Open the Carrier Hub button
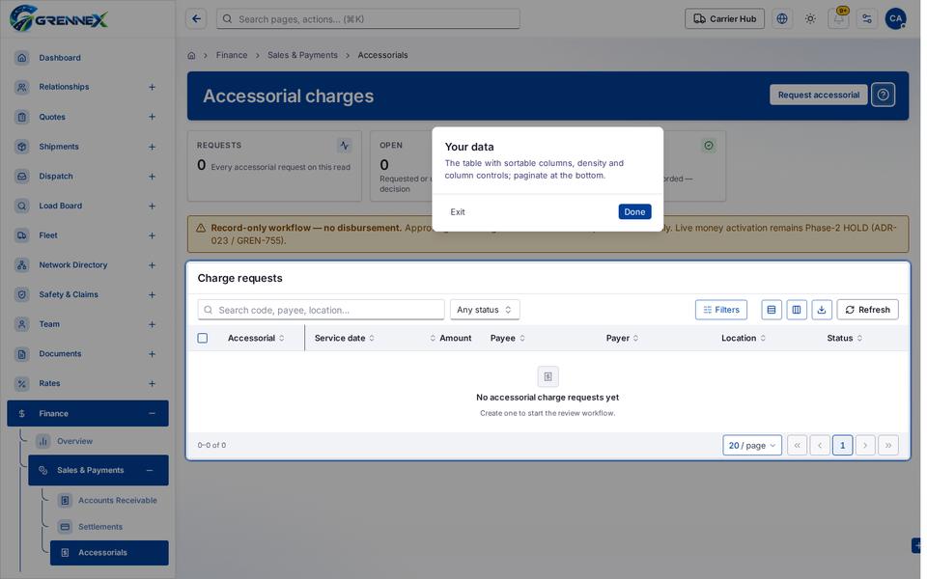Image resolution: width=927 pixels, height=579 pixels. 724,19
